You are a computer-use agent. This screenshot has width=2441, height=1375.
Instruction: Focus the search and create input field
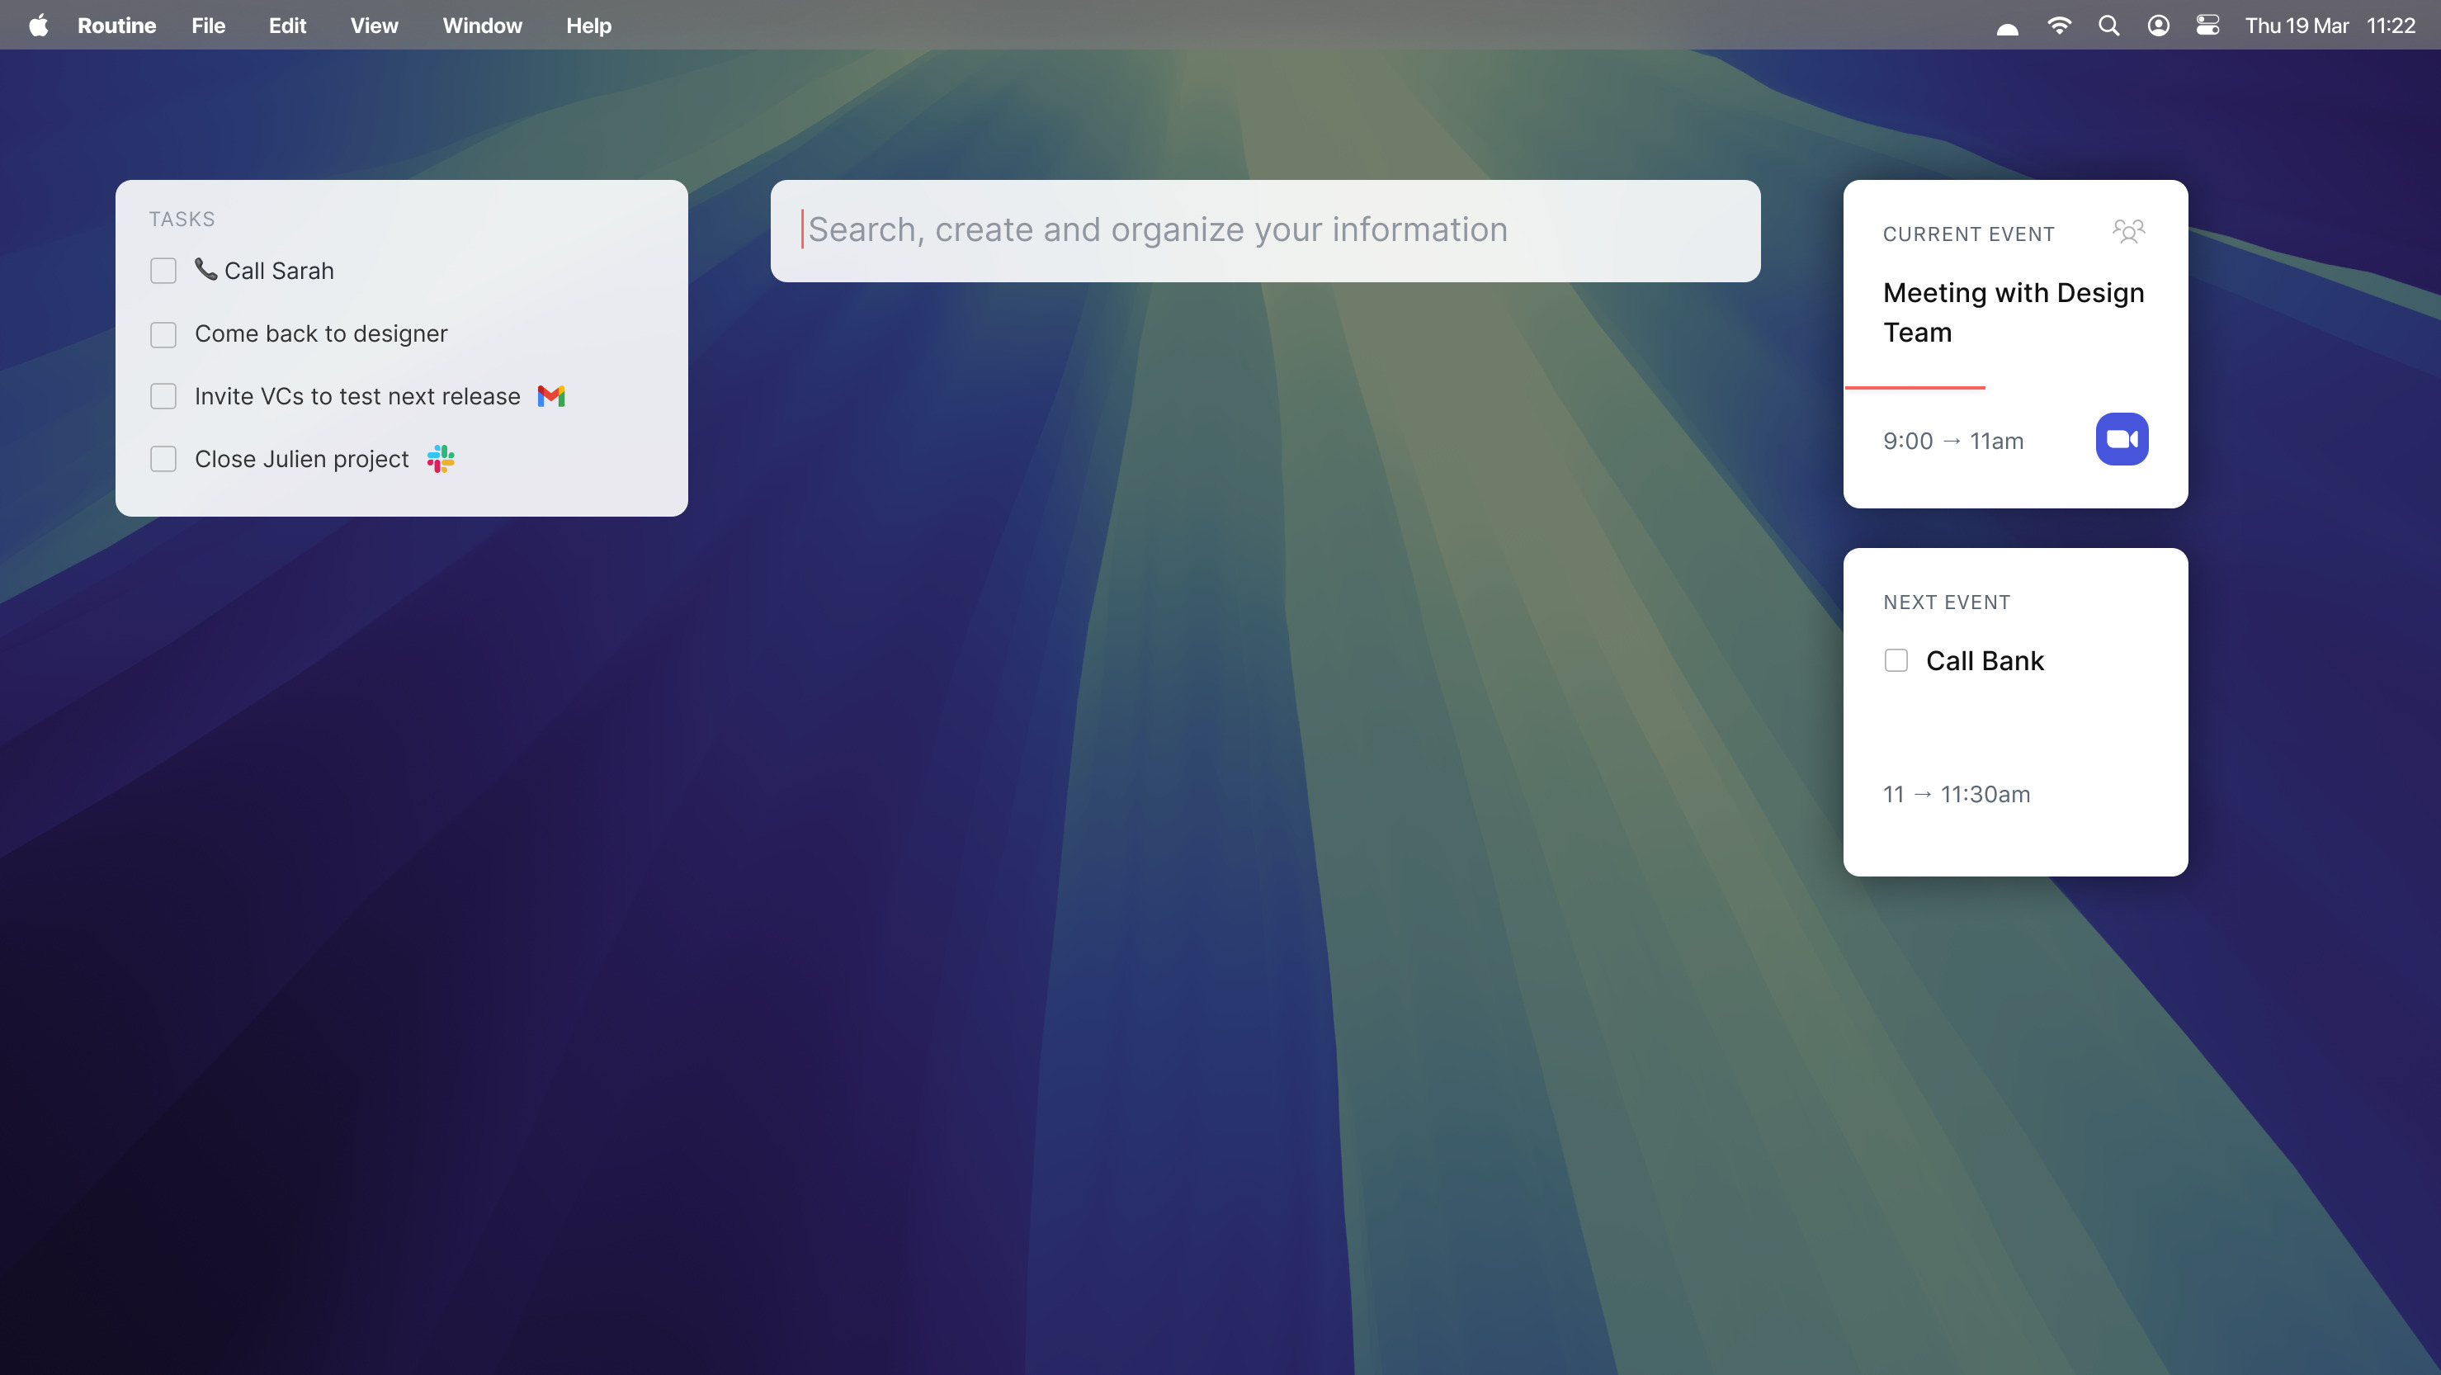click(x=1264, y=230)
